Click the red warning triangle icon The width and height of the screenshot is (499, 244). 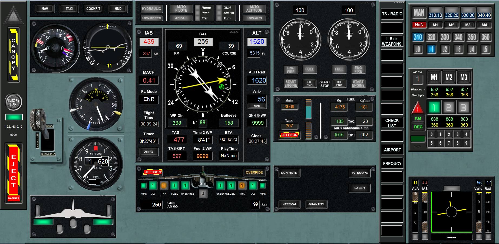click(418, 108)
